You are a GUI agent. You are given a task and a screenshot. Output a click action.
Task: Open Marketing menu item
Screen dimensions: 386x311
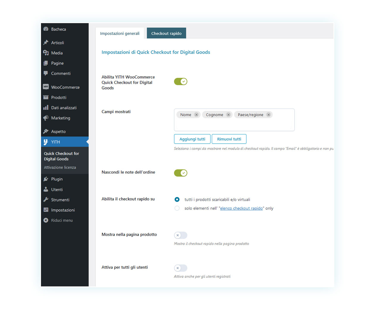point(65,118)
